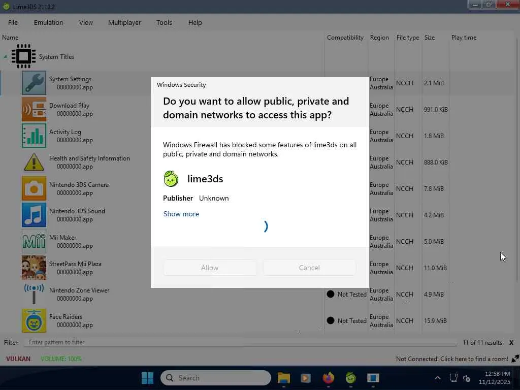Viewport: 520px width, 390px height.
Task: Open the Multiplayer menu
Action: (x=124, y=22)
